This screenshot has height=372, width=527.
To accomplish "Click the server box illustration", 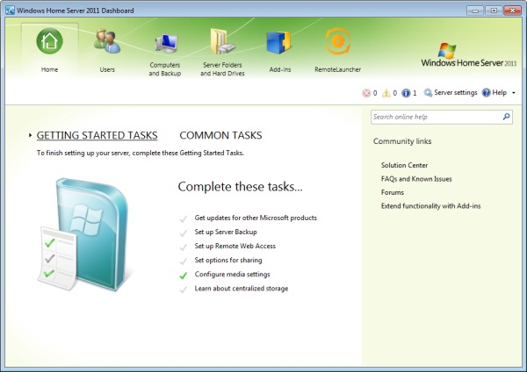I will pyautogui.click(x=83, y=234).
